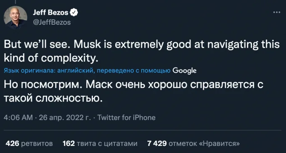The height and width of the screenshot is (153, 286).
Task: Click the Russian translated tweet text
Action: (x=133, y=91)
